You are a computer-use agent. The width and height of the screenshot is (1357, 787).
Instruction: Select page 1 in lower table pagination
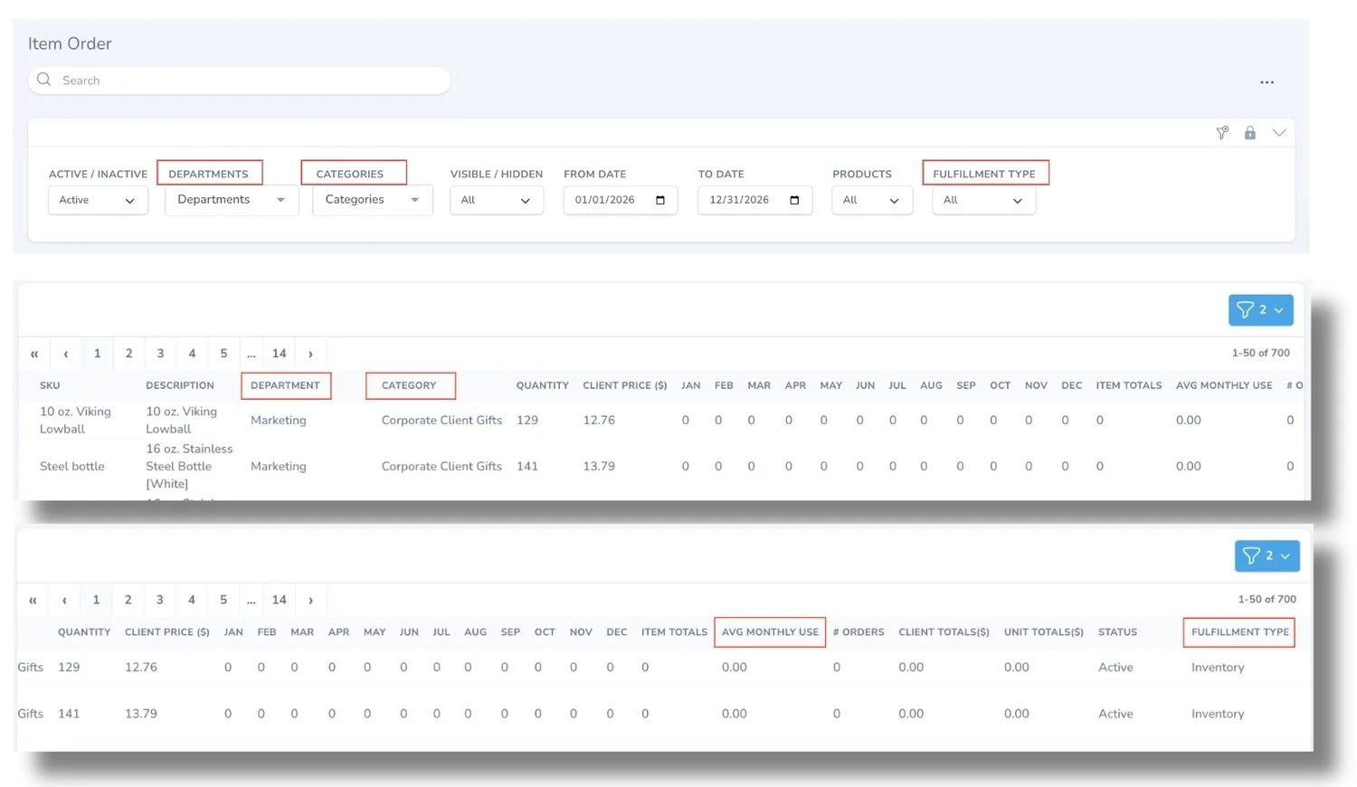(x=96, y=600)
